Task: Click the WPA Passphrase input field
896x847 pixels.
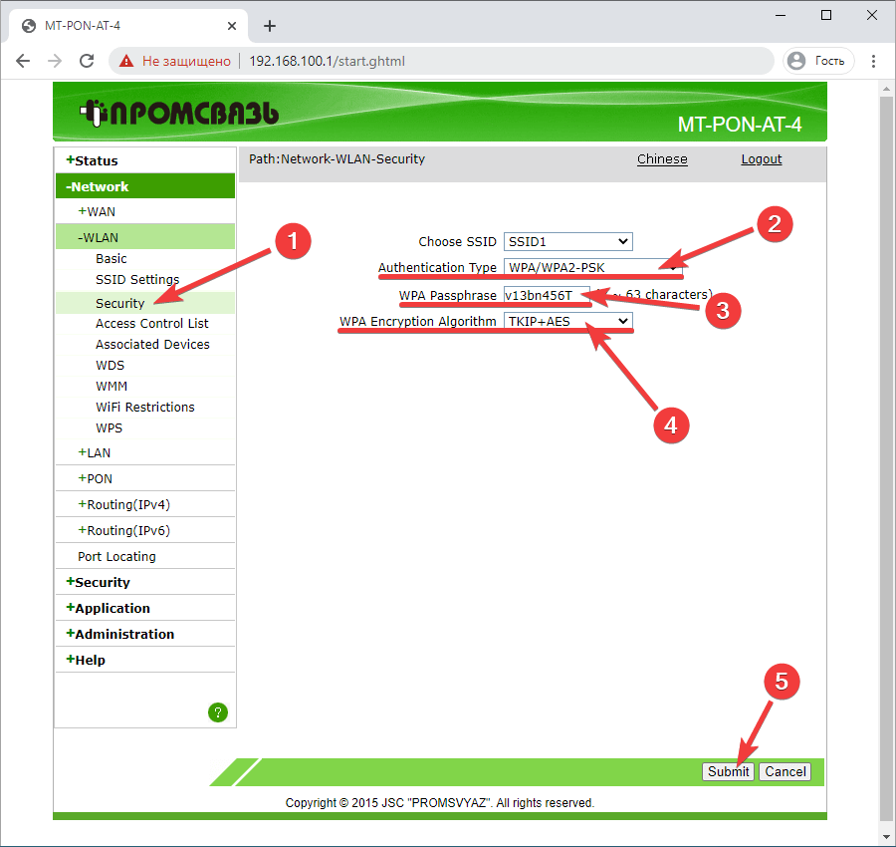Action: [546, 295]
